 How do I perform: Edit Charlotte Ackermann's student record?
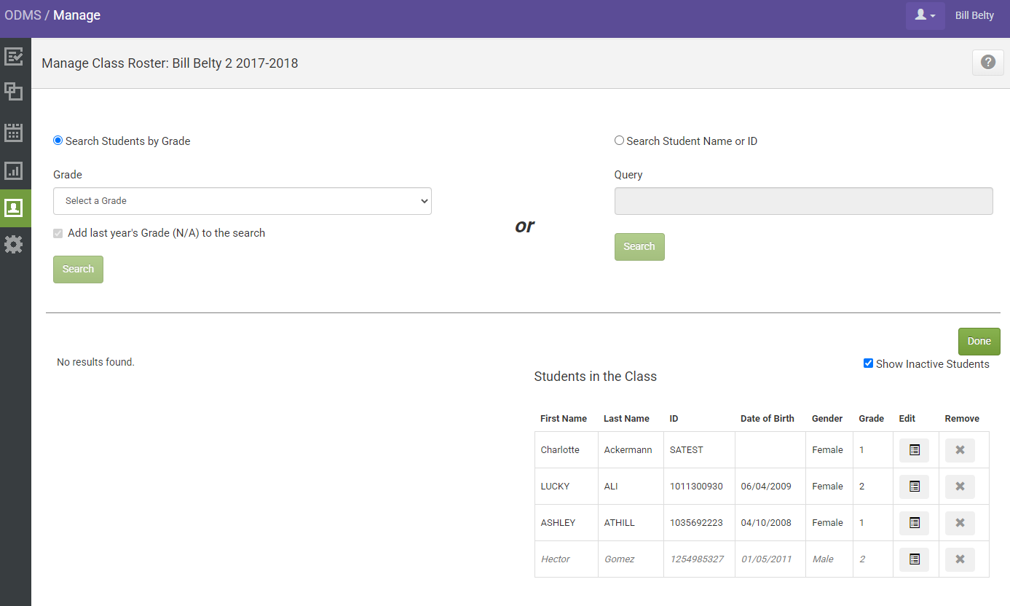915,450
